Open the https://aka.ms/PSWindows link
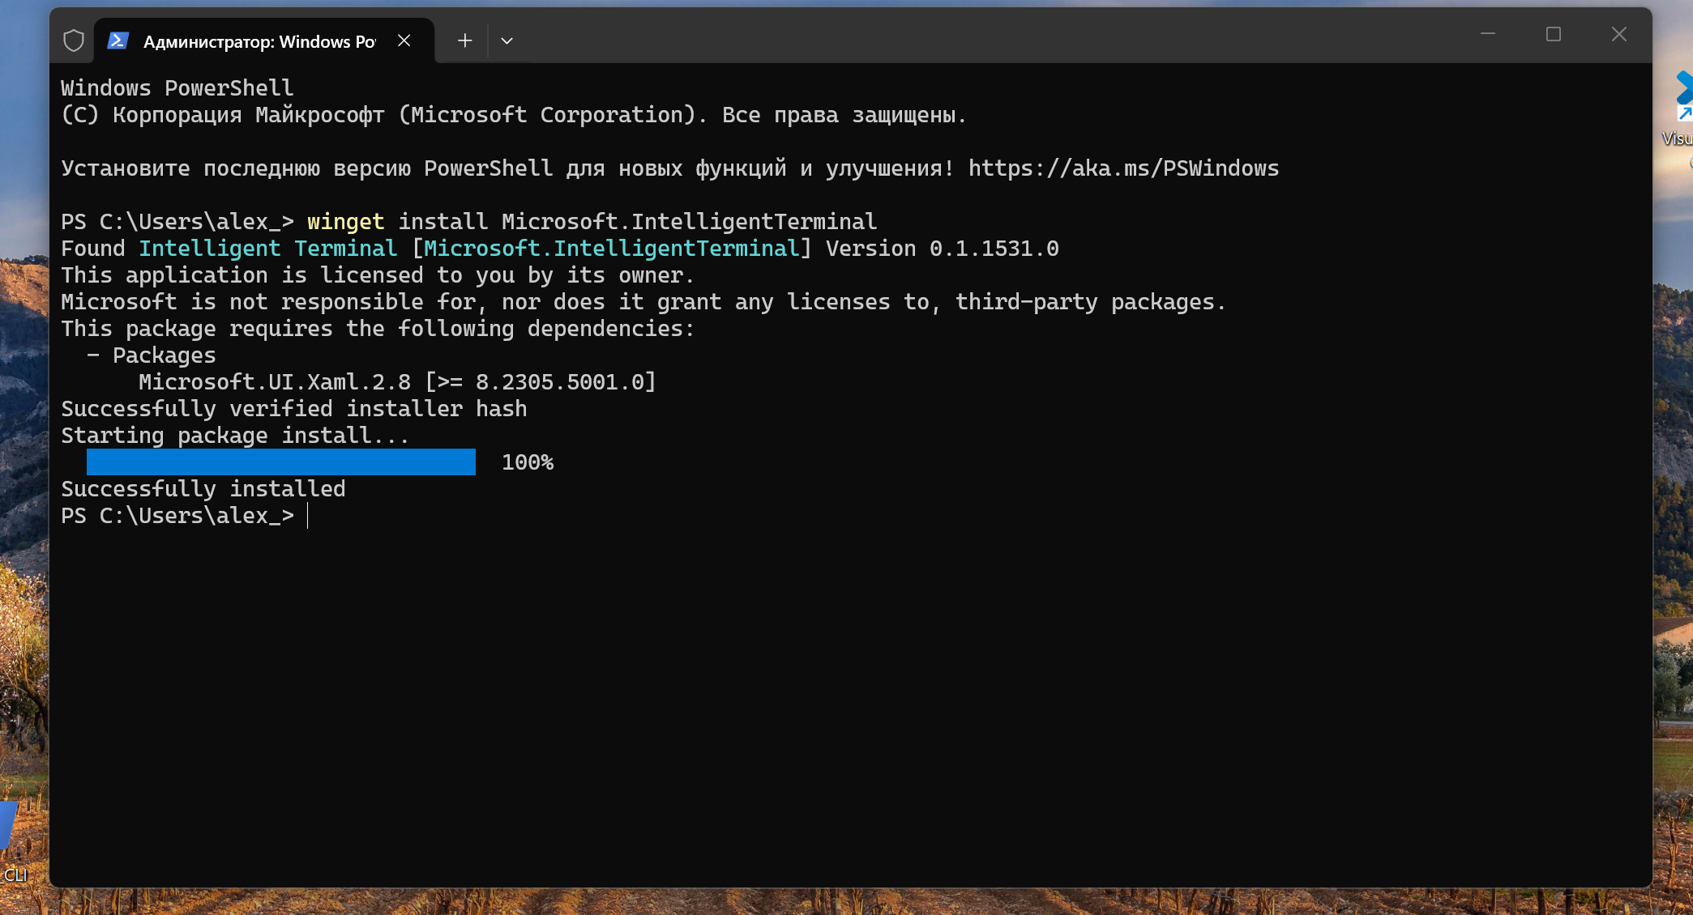Screen dimensions: 1693x915 point(1123,168)
